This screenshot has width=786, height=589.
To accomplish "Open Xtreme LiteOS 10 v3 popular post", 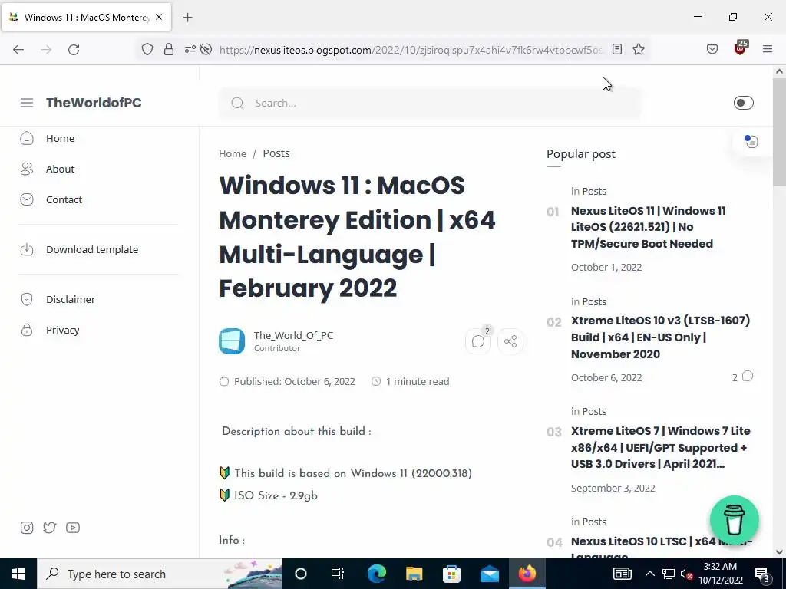I will click(x=660, y=337).
